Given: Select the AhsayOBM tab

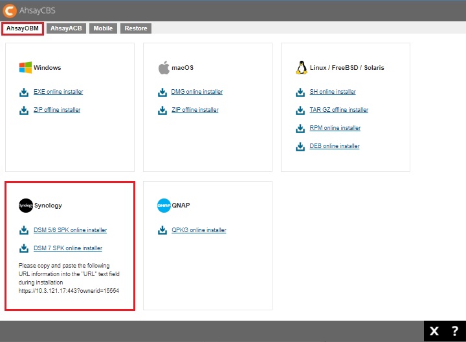Looking at the screenshot, I should pos(23,28).
